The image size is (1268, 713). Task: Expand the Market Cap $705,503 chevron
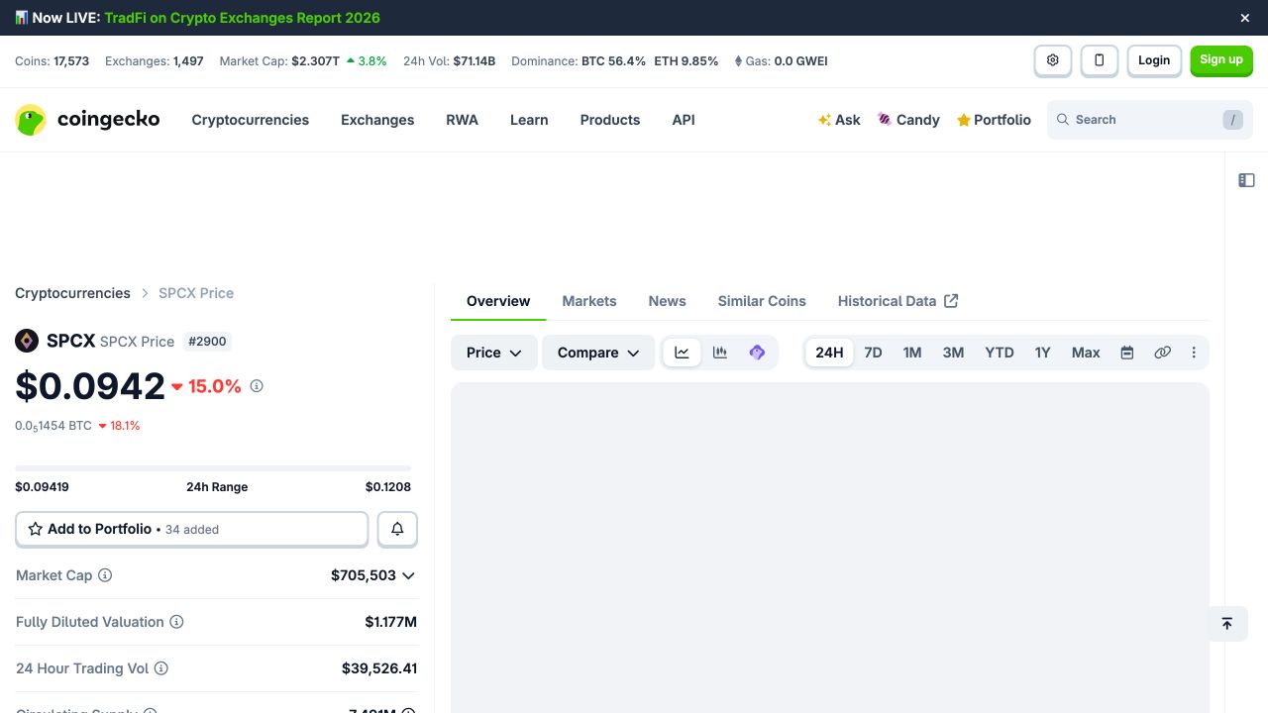[x=408, y=575]
